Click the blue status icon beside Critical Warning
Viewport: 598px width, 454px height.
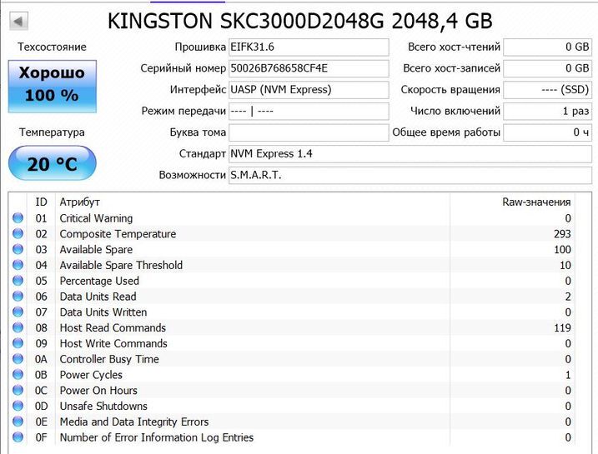coord(18,218)
